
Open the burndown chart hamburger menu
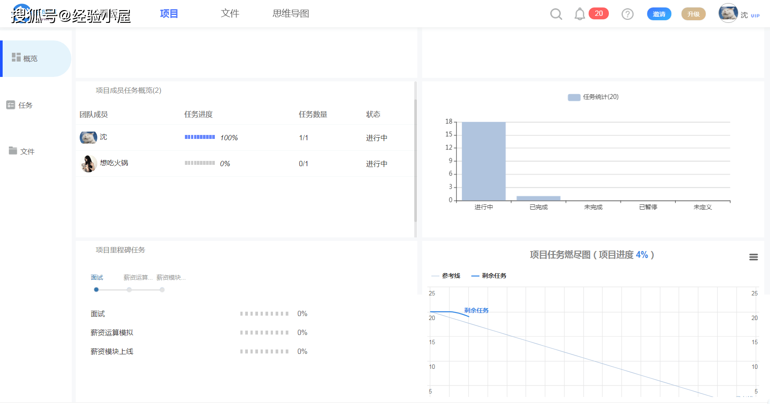coord(753,257)
